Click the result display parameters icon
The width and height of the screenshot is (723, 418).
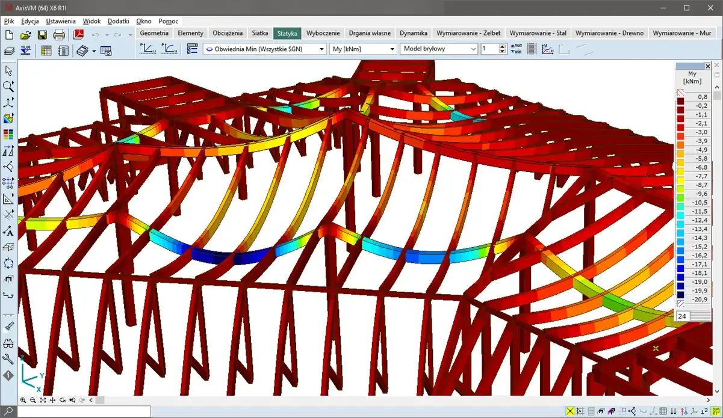(x=193, y=49)
